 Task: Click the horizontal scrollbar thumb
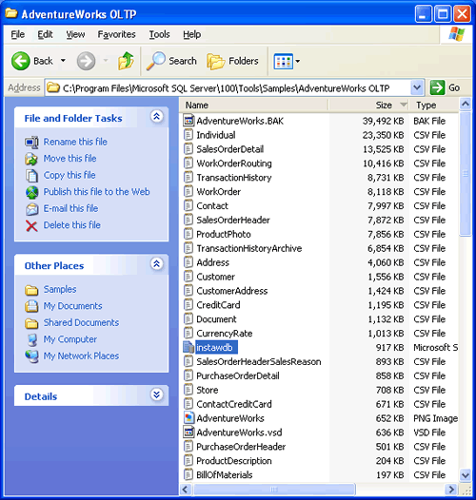(x=274, y=490)
